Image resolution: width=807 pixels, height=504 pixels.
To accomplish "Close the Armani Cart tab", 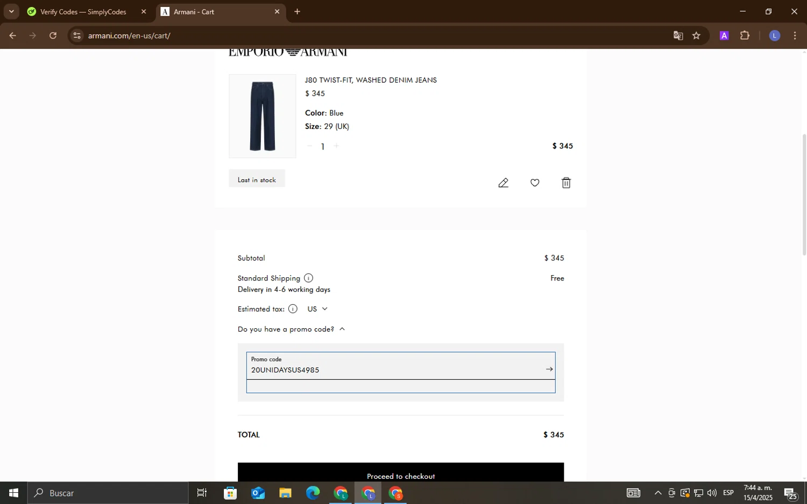I will (277, 11).
